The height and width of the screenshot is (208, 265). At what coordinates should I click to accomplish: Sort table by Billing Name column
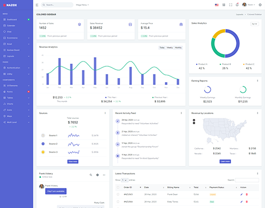[179, 187]
